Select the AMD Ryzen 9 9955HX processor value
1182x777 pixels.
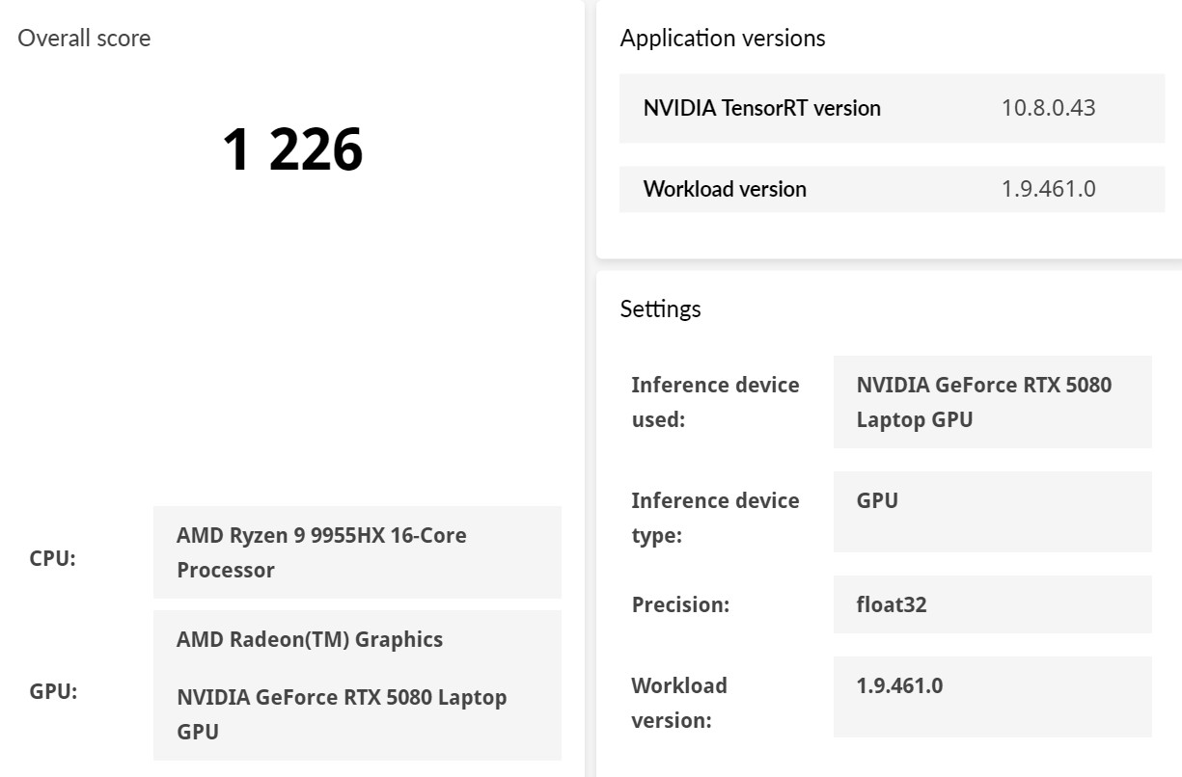321,552
